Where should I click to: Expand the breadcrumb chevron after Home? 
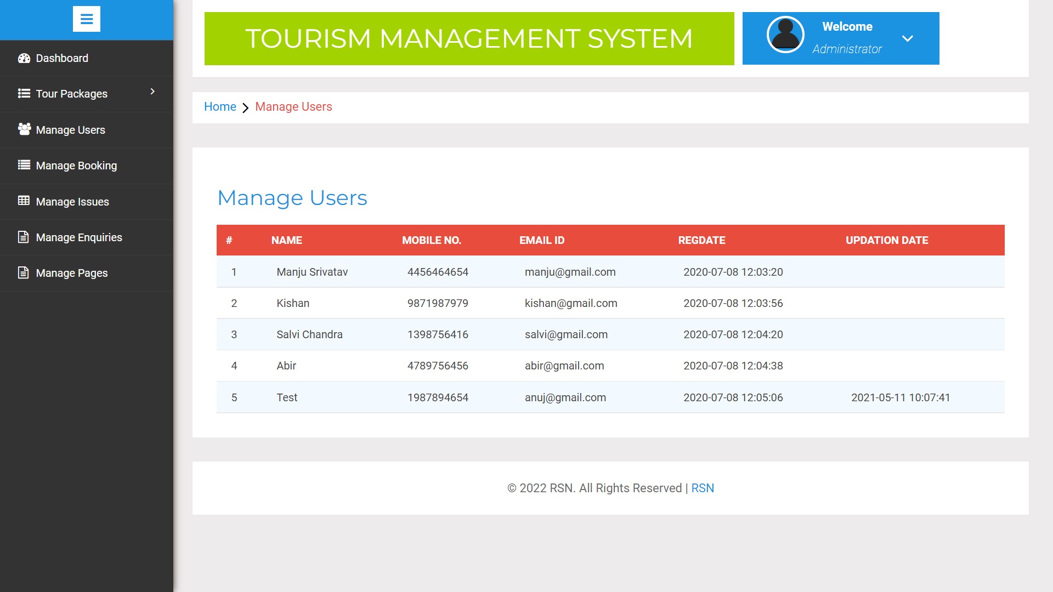pyautogui.click(x=245, y=107)
